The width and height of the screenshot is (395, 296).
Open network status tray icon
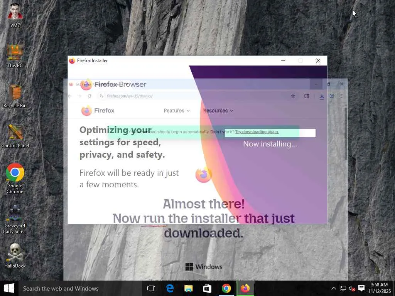(x=343, y=288)
